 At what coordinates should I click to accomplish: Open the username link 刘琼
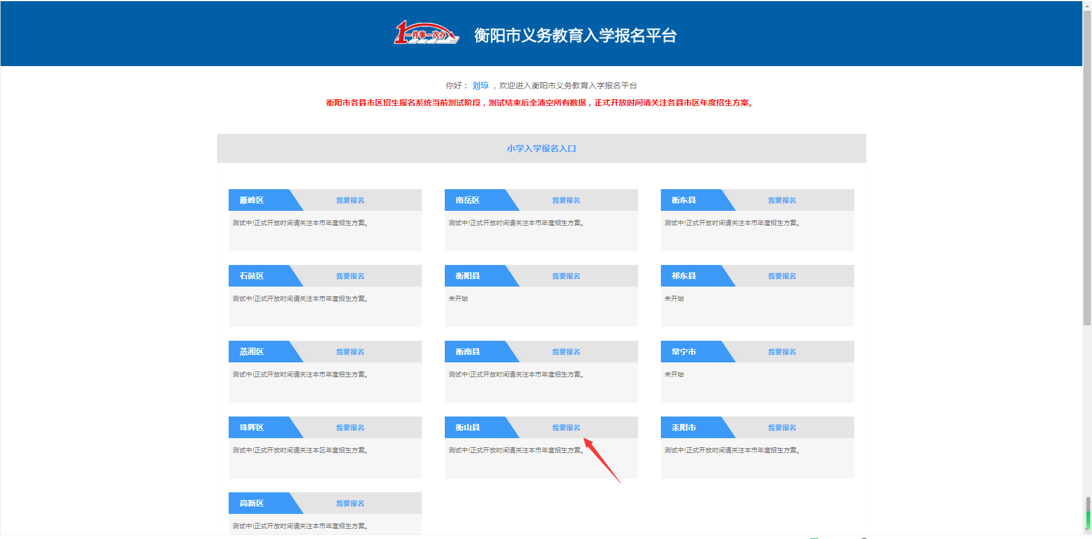pos(480,85)
